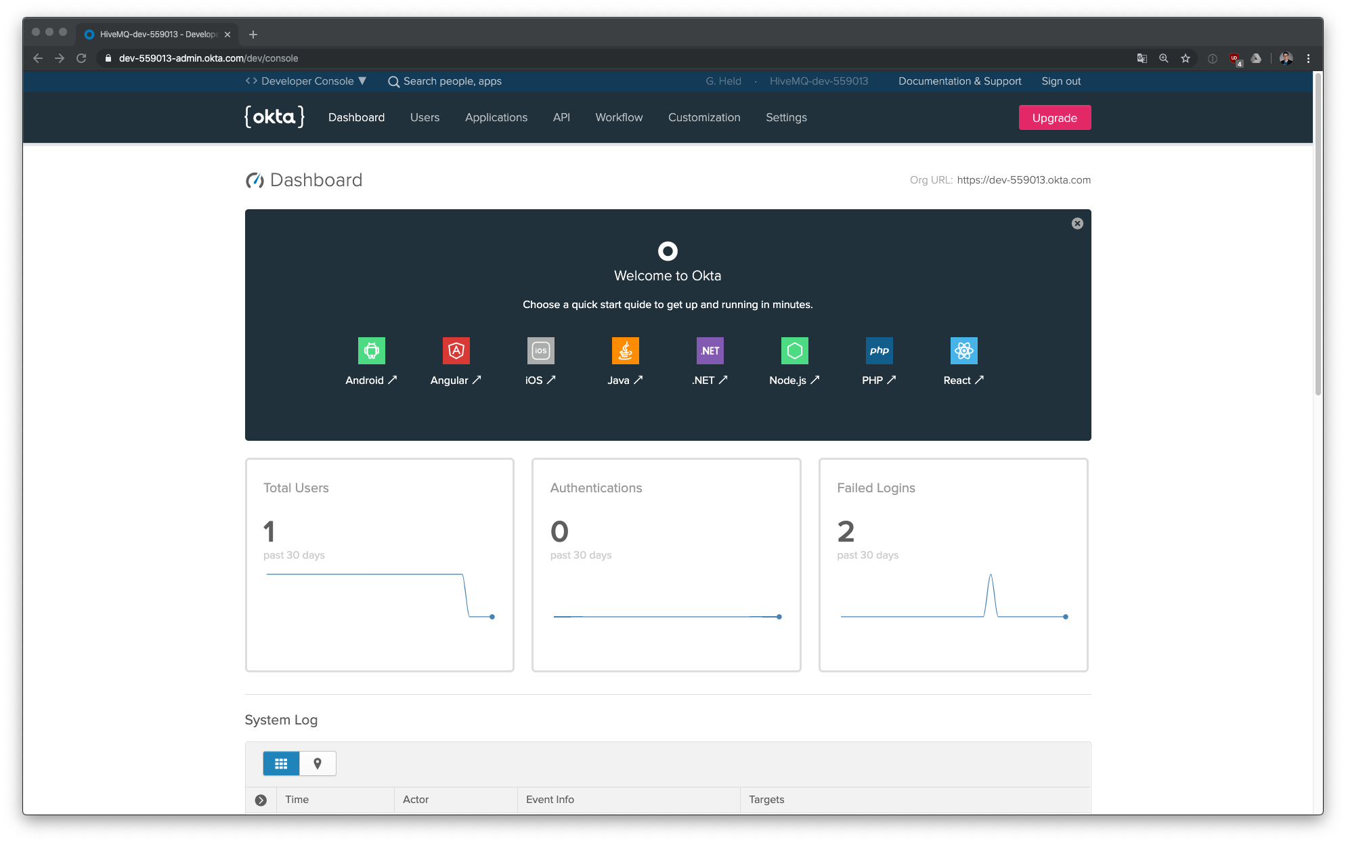Click the Java quick start icon
The width and height of the screenshot is (1346, 843).
coord(624,351)
